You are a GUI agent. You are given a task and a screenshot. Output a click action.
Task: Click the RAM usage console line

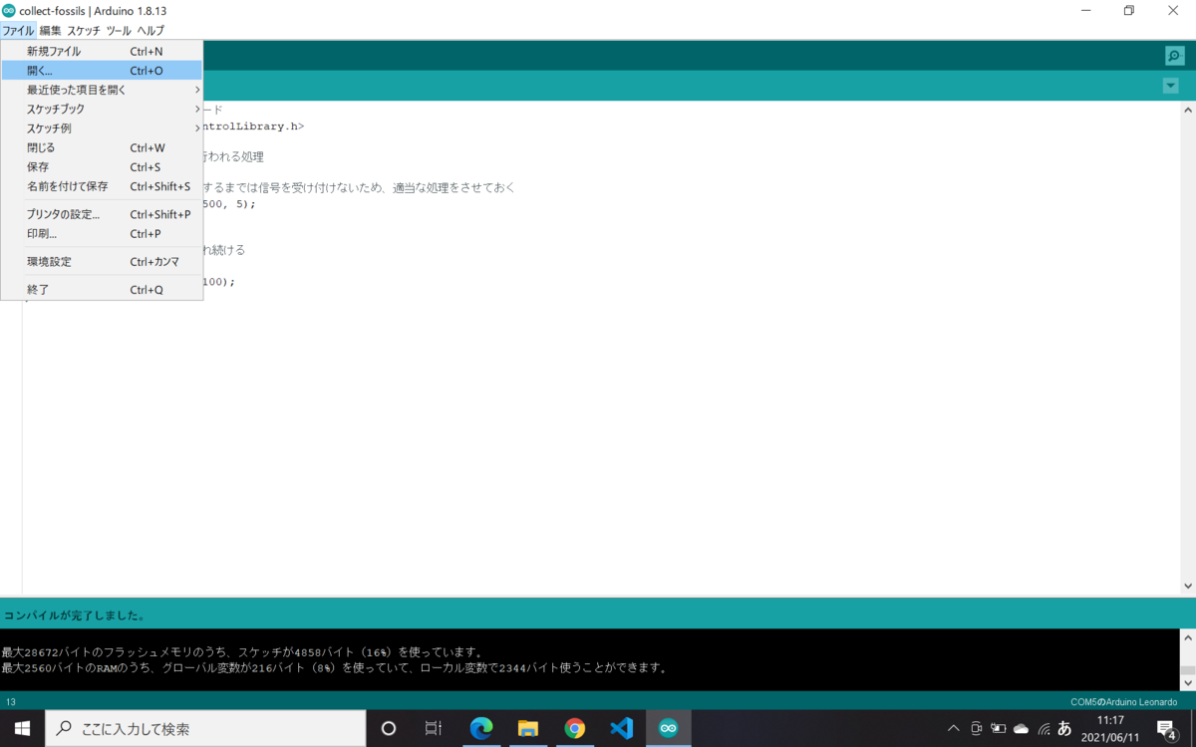coord(335,668)
